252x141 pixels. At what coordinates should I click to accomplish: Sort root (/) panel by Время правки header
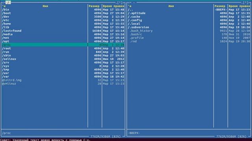click(113, 6)
